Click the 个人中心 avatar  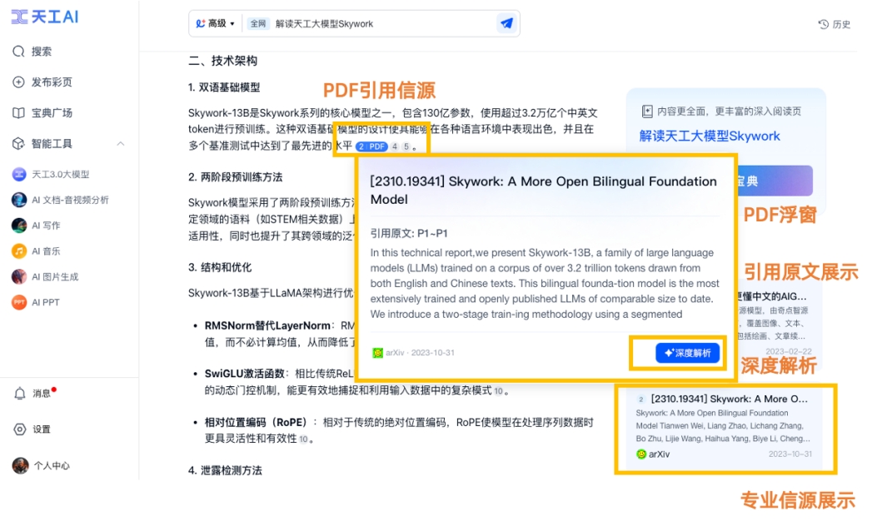(20, 465)
